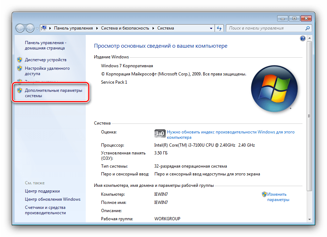Click Просмотр основных сведений heading

pos(160,46)
